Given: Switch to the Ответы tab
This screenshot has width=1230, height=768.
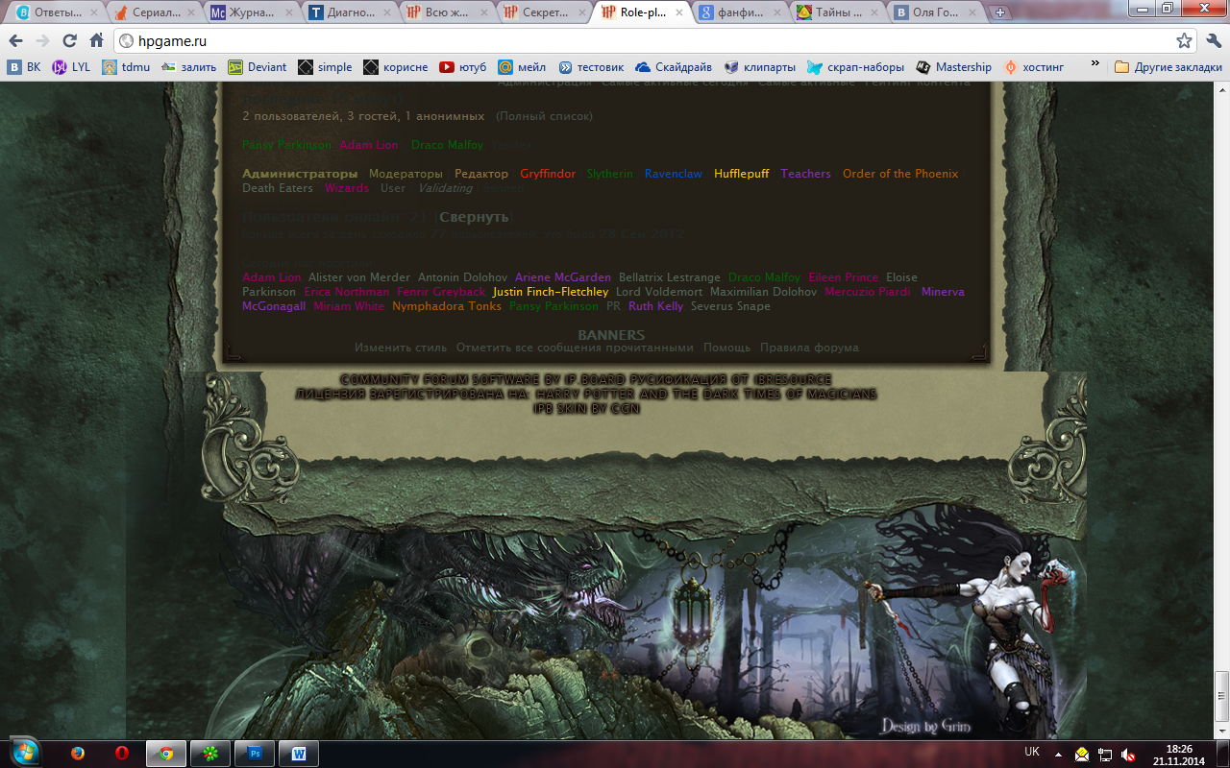Looking at the screenshot, I should [x=56, y=13].
